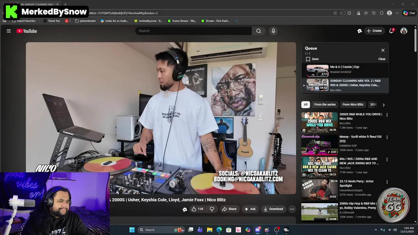The image size is (418, 235).
Task: Open the Copilot Chat button
Action: pos(409,13)
